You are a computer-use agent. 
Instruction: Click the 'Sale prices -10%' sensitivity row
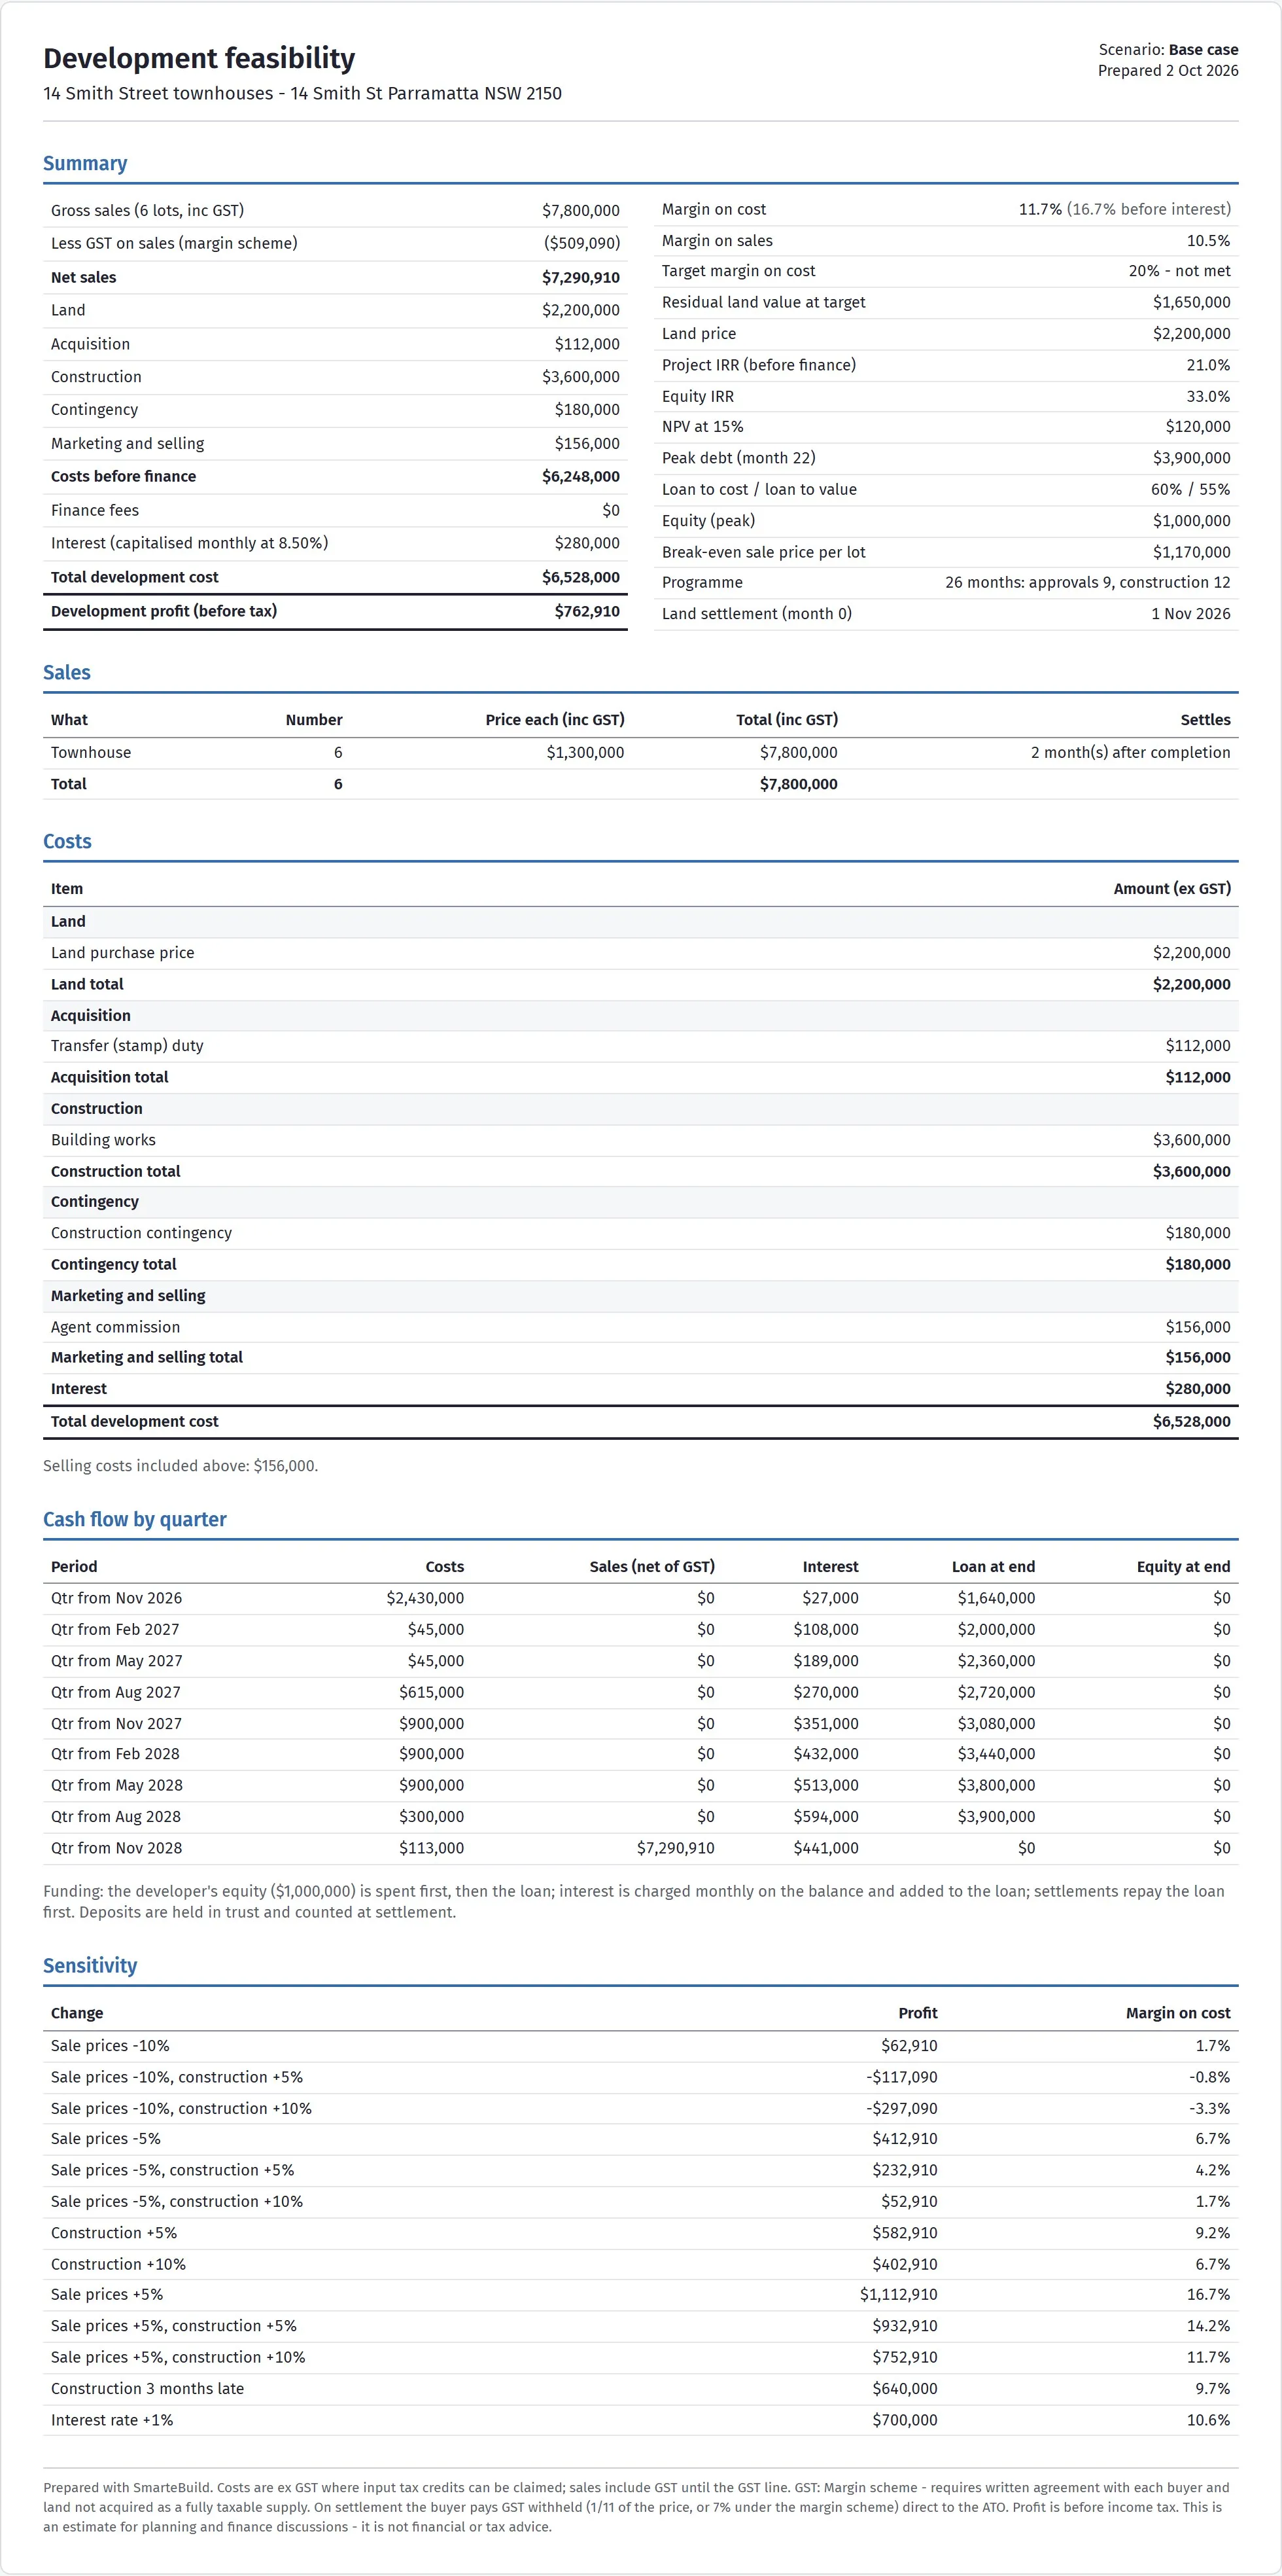point(640,2046)
